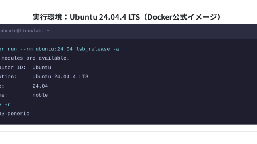257x144 pixels.
Task: Click the --rm flag in the command
Action: [x=26, y=49]
